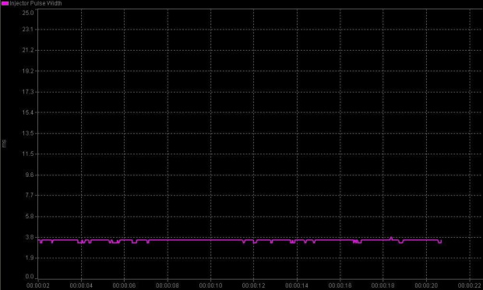This screenshot has height=290, width=483.
Task: Select the 19.2 y-axis tick label
Action: (x=28, y=71)
